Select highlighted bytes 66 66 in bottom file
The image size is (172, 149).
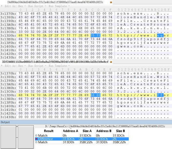[x=96, y=95]
